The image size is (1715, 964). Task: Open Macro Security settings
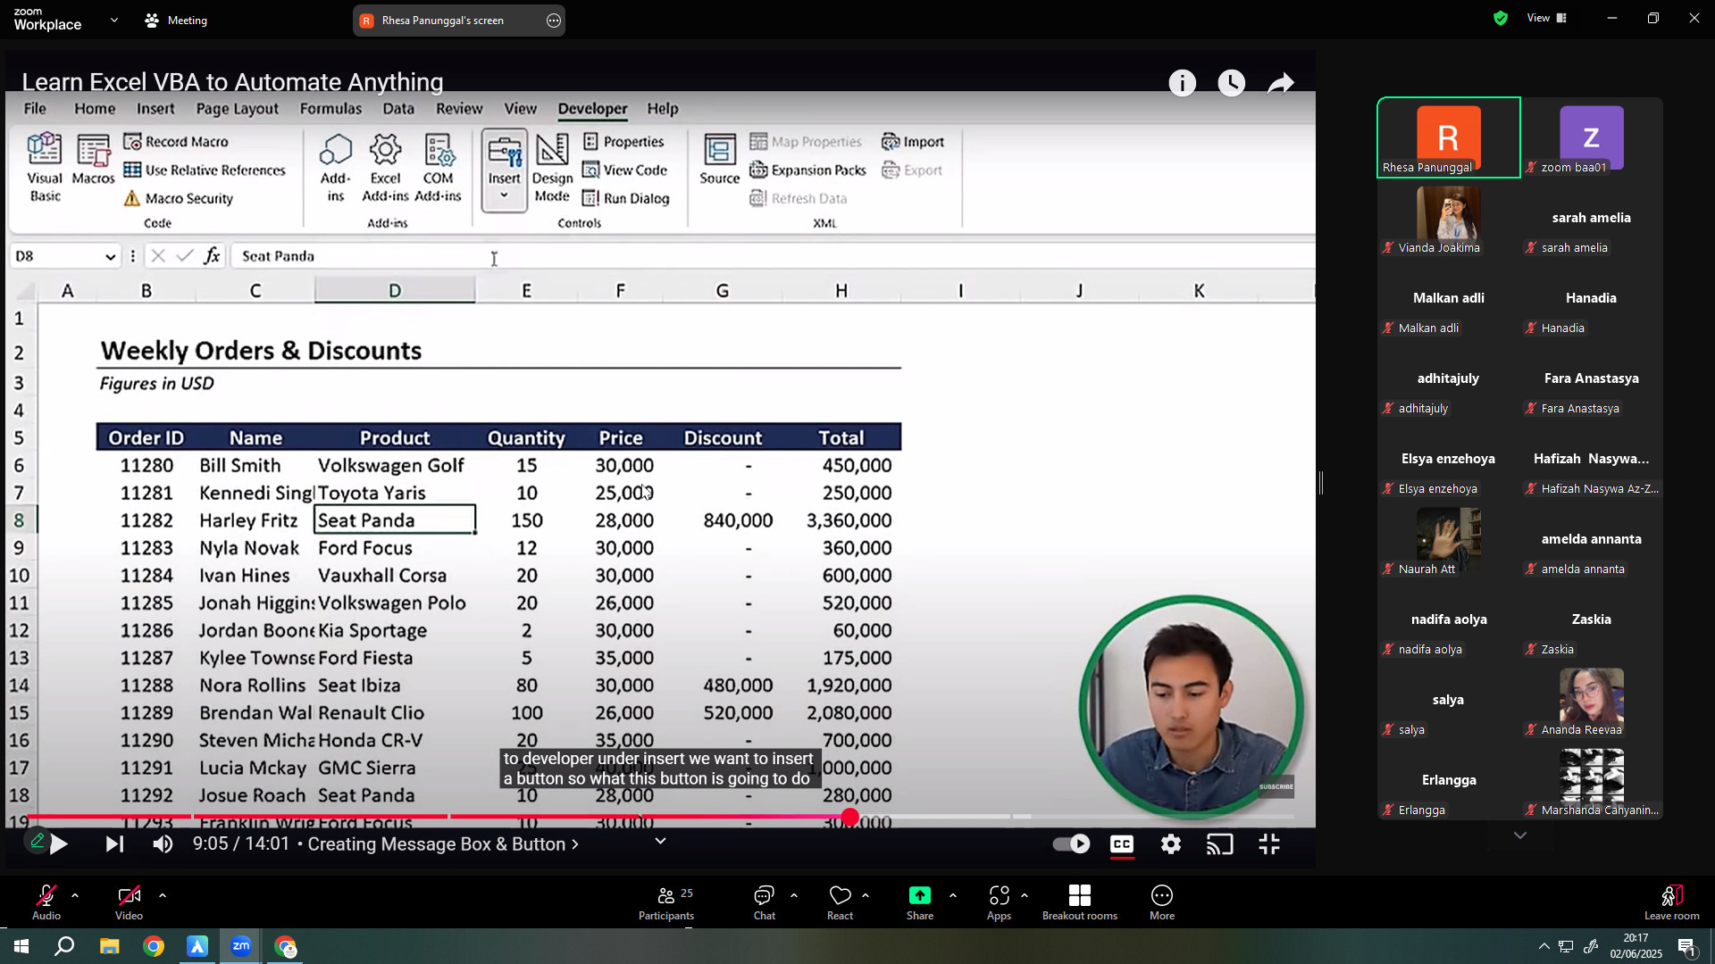click(x=179, y=198)
